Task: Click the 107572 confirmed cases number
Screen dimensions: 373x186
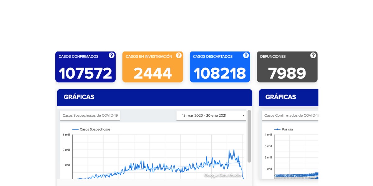Action: click(85, 73)
